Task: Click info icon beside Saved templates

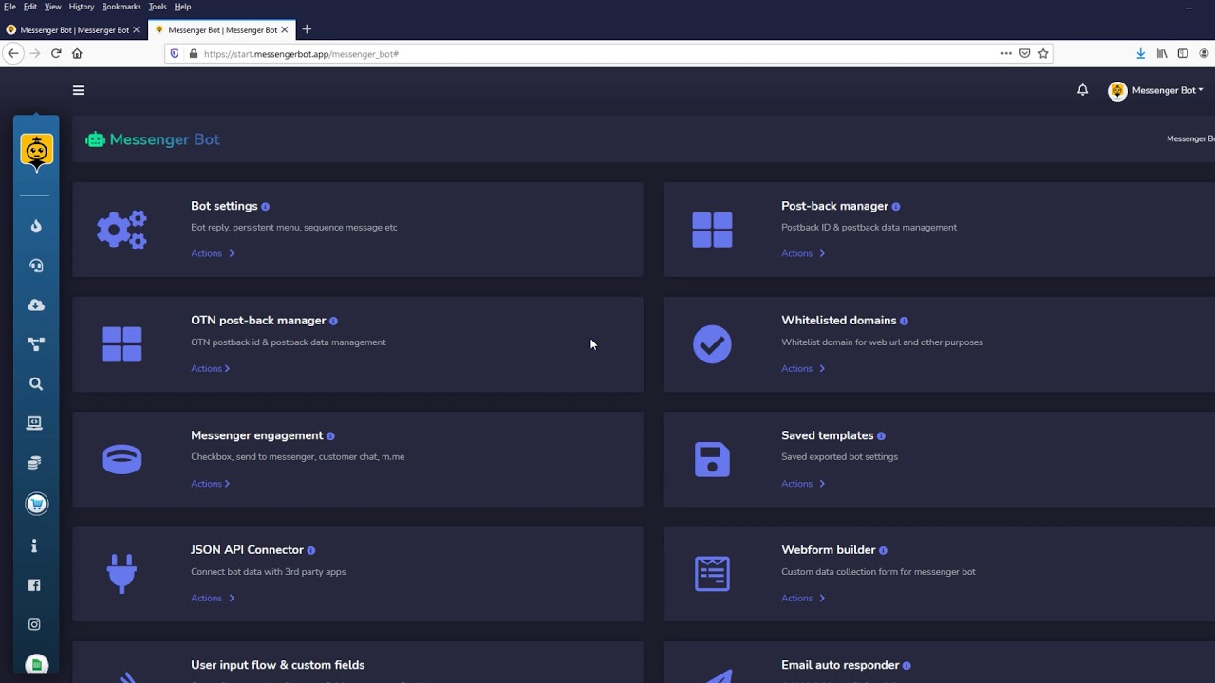Action: (881, 436)
